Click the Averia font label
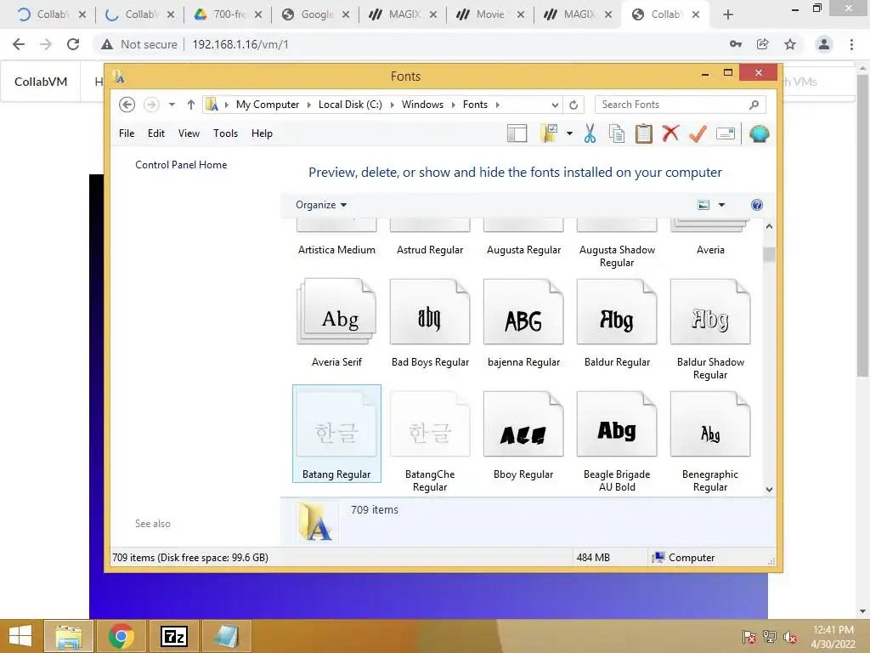The width and height of the screenshot is (870, 653). pyautogui.click(x=710, y=250)
